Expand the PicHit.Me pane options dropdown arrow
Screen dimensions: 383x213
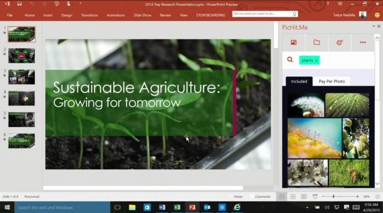click(x=374, y=26)
